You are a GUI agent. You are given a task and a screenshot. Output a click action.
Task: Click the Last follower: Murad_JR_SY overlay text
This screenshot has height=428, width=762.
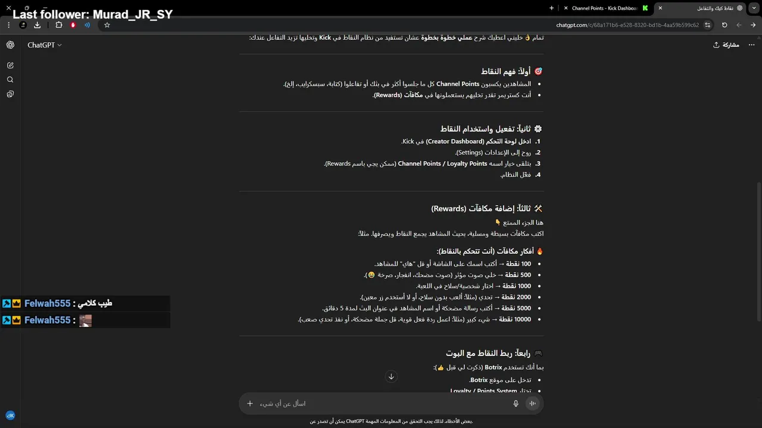click(x=93, y=15)
